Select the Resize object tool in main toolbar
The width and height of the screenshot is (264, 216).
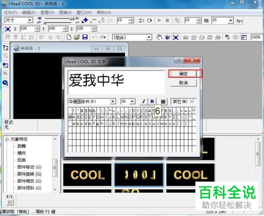pos(176,37)
